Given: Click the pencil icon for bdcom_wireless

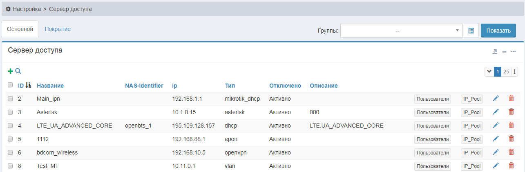Looking at the screenshot, I should pyautogui.click(x=496, y=152).
